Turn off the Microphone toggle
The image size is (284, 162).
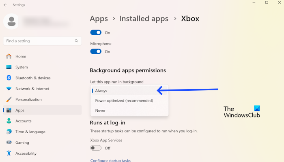point(96,51)
